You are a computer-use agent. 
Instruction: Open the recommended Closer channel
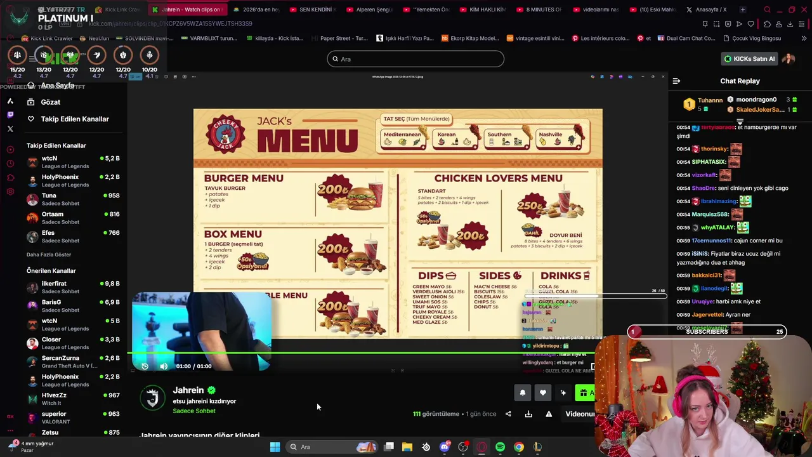pyautogui.click(x=73, y=343)
